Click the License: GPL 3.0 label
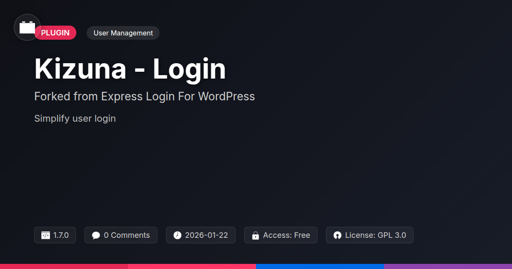Viewport: 512px width, 269px height. 375,235
